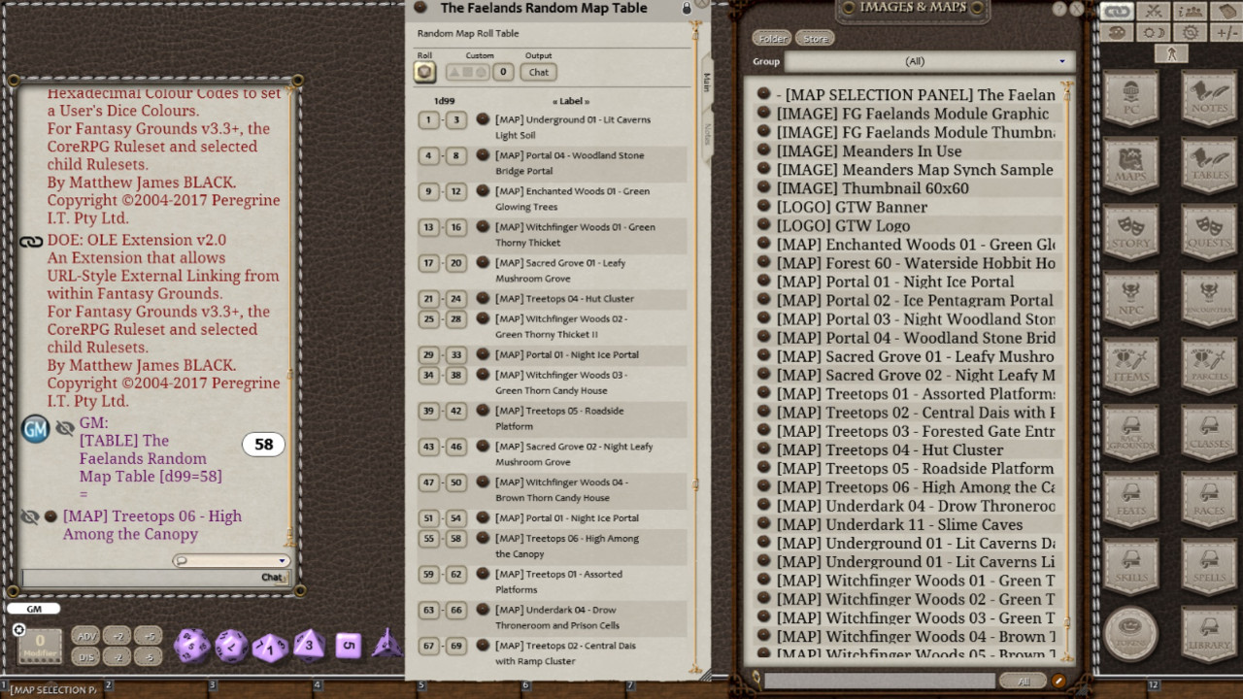
Task: Open the day/night lighting icon
Action: click(1153, 32)
